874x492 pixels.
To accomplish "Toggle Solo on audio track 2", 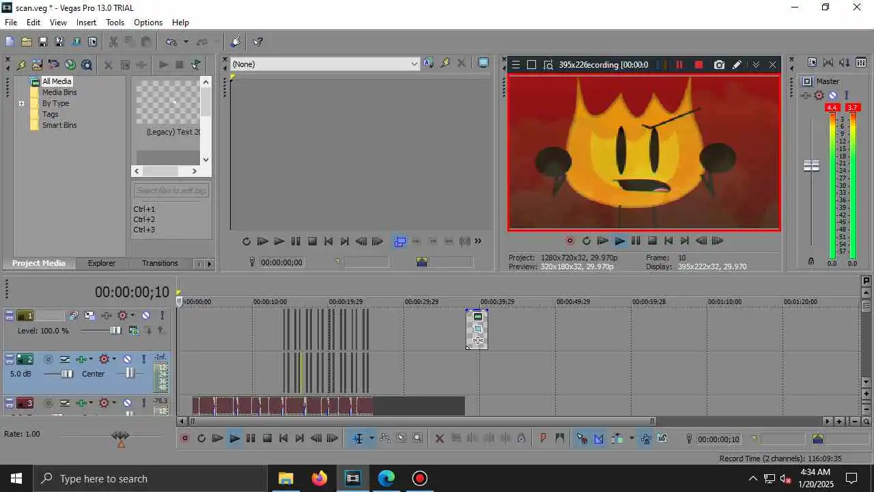I will 143,359.
